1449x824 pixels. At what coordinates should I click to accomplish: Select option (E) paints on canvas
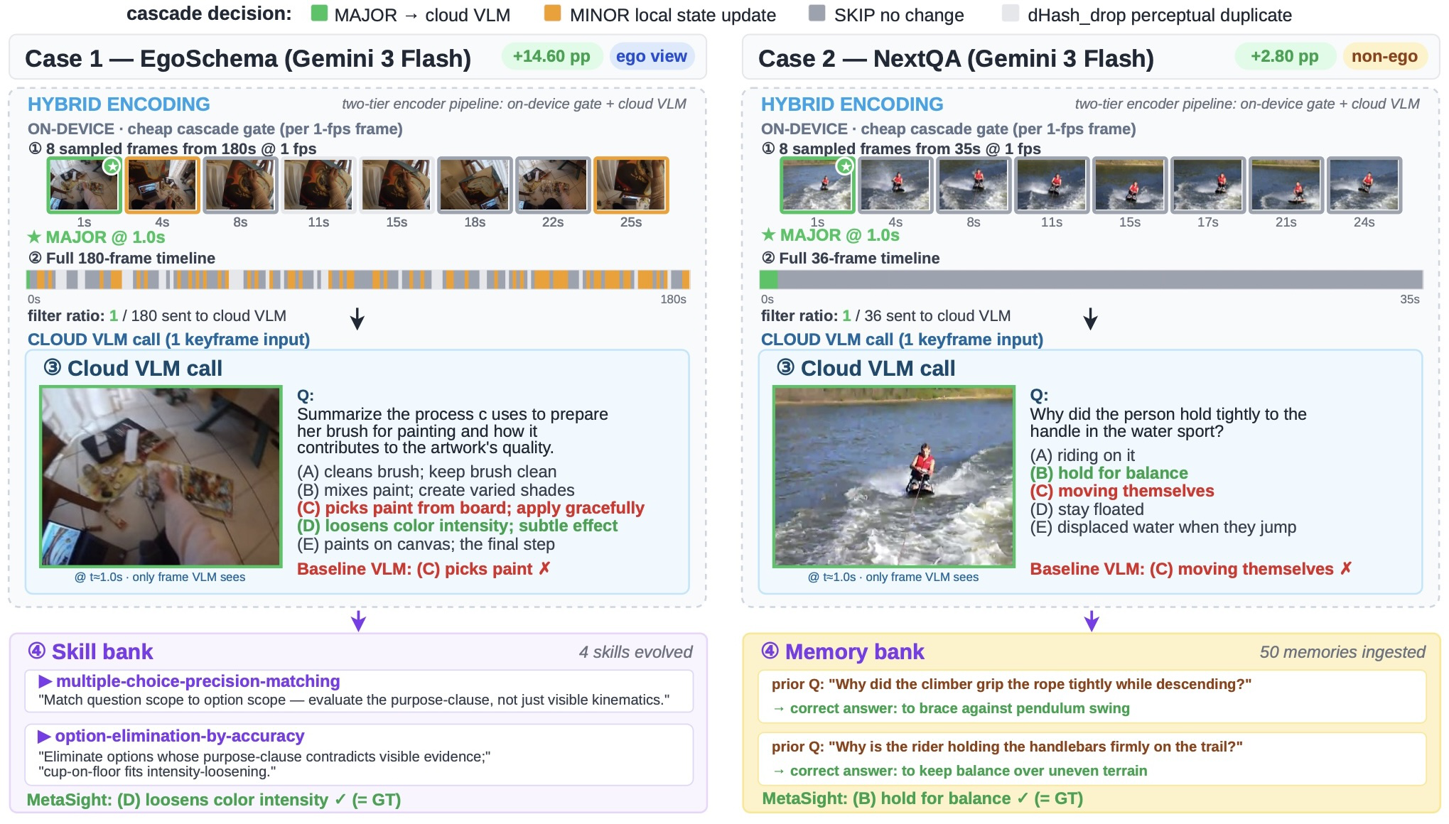[x=426, y=544]
